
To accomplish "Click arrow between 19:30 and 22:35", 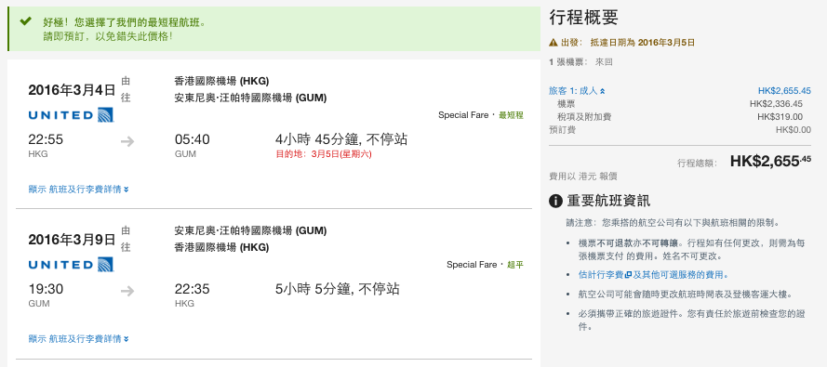I will pos(127,291).
